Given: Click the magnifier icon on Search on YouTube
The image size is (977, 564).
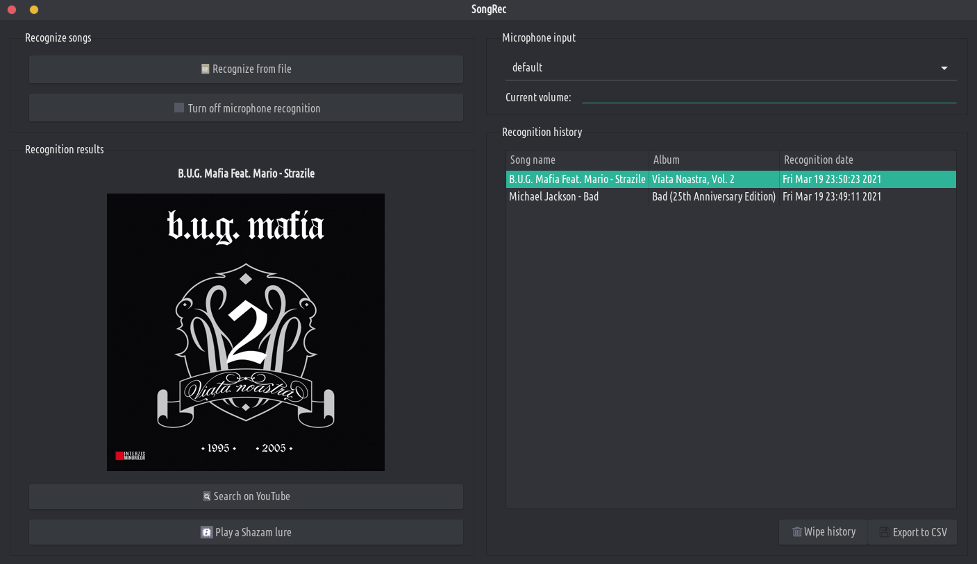Looking at the screenshot, I should [x=206, y=497].
